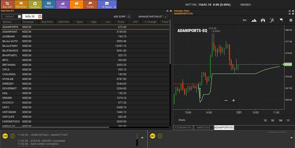This screenshot has width=295, height=148.
Task: Click the NIFTY50 index value
Action: [205, 5]
